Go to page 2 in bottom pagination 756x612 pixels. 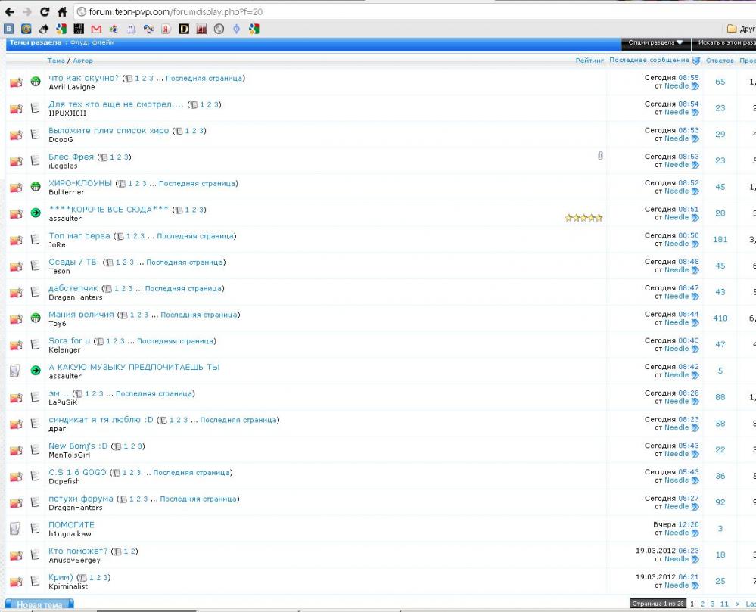point(702,604)
